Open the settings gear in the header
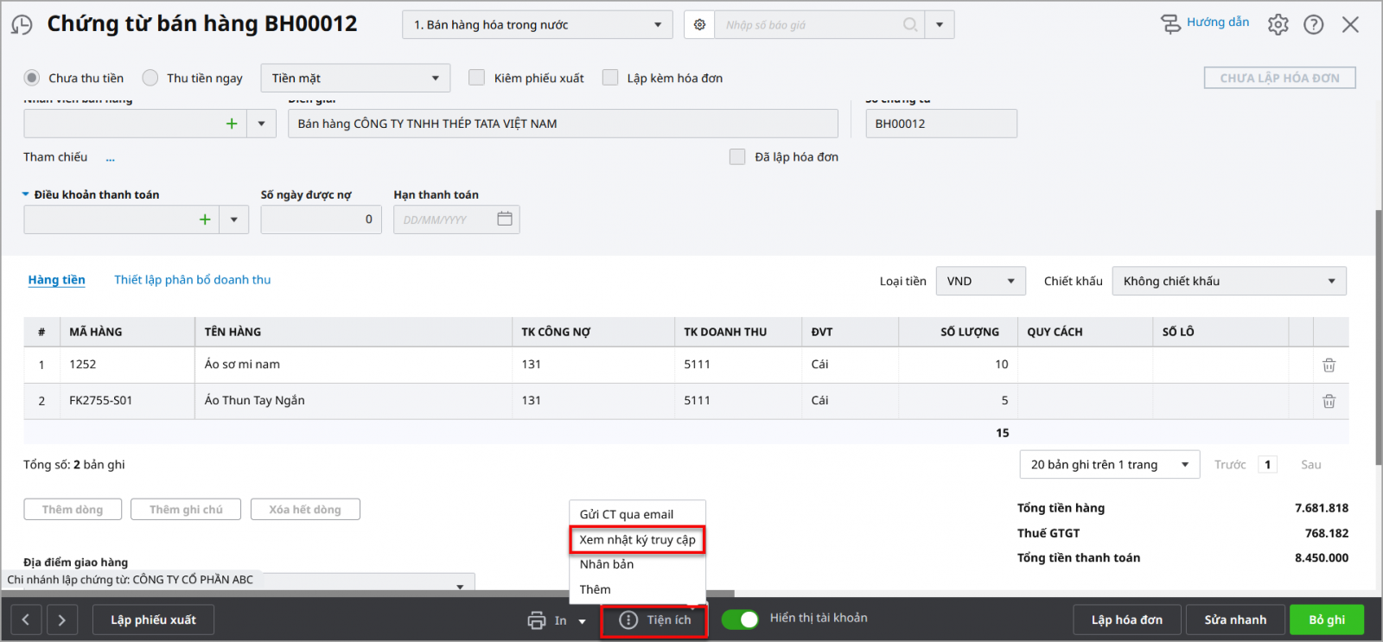Screen dimensions: 1383x642 point(1278,25)
